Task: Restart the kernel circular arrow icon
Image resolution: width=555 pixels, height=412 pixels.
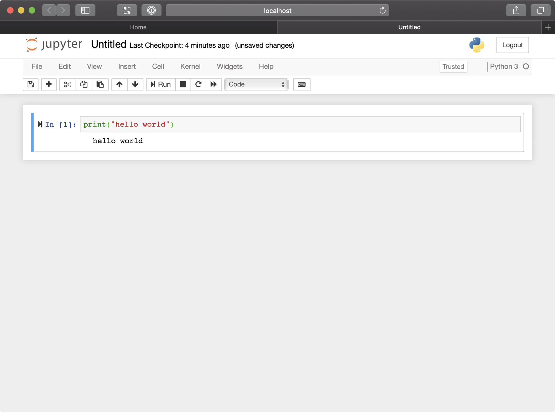Action: (198, 84)
